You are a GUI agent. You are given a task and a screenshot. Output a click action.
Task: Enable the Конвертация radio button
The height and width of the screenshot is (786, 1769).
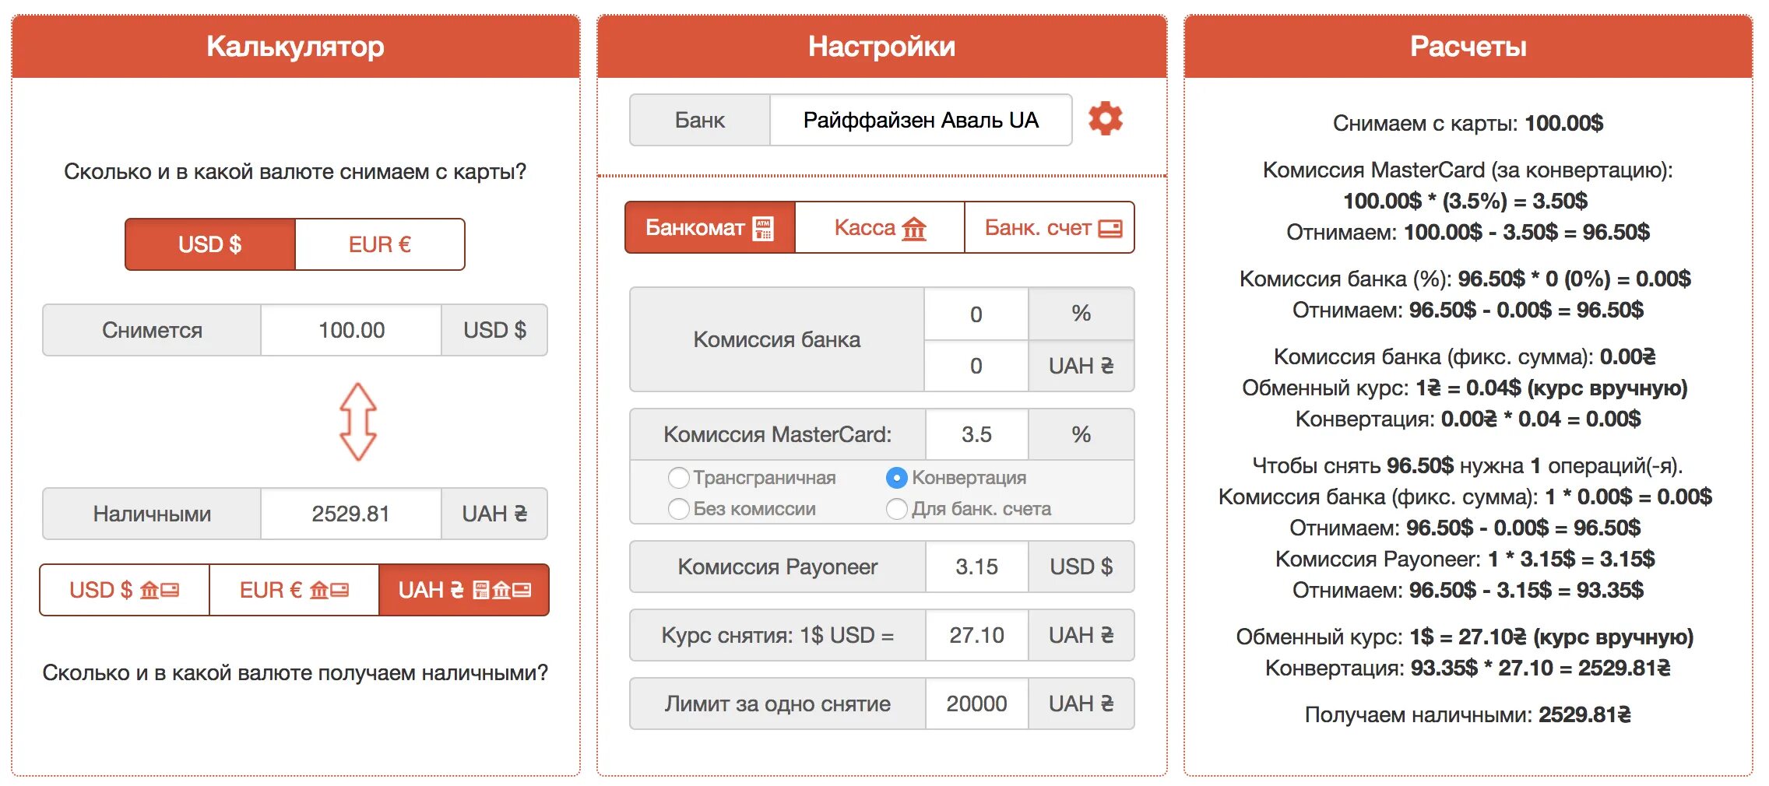coord(897,478)
